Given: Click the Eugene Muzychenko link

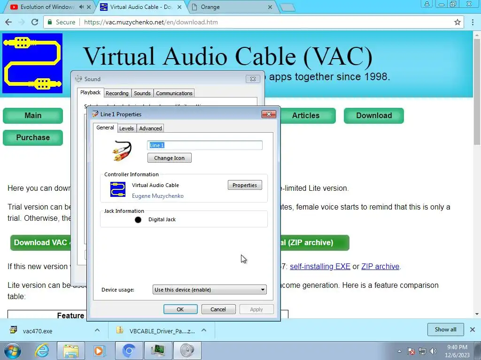Looking at the screenshot, I should [x=158, y=196].
